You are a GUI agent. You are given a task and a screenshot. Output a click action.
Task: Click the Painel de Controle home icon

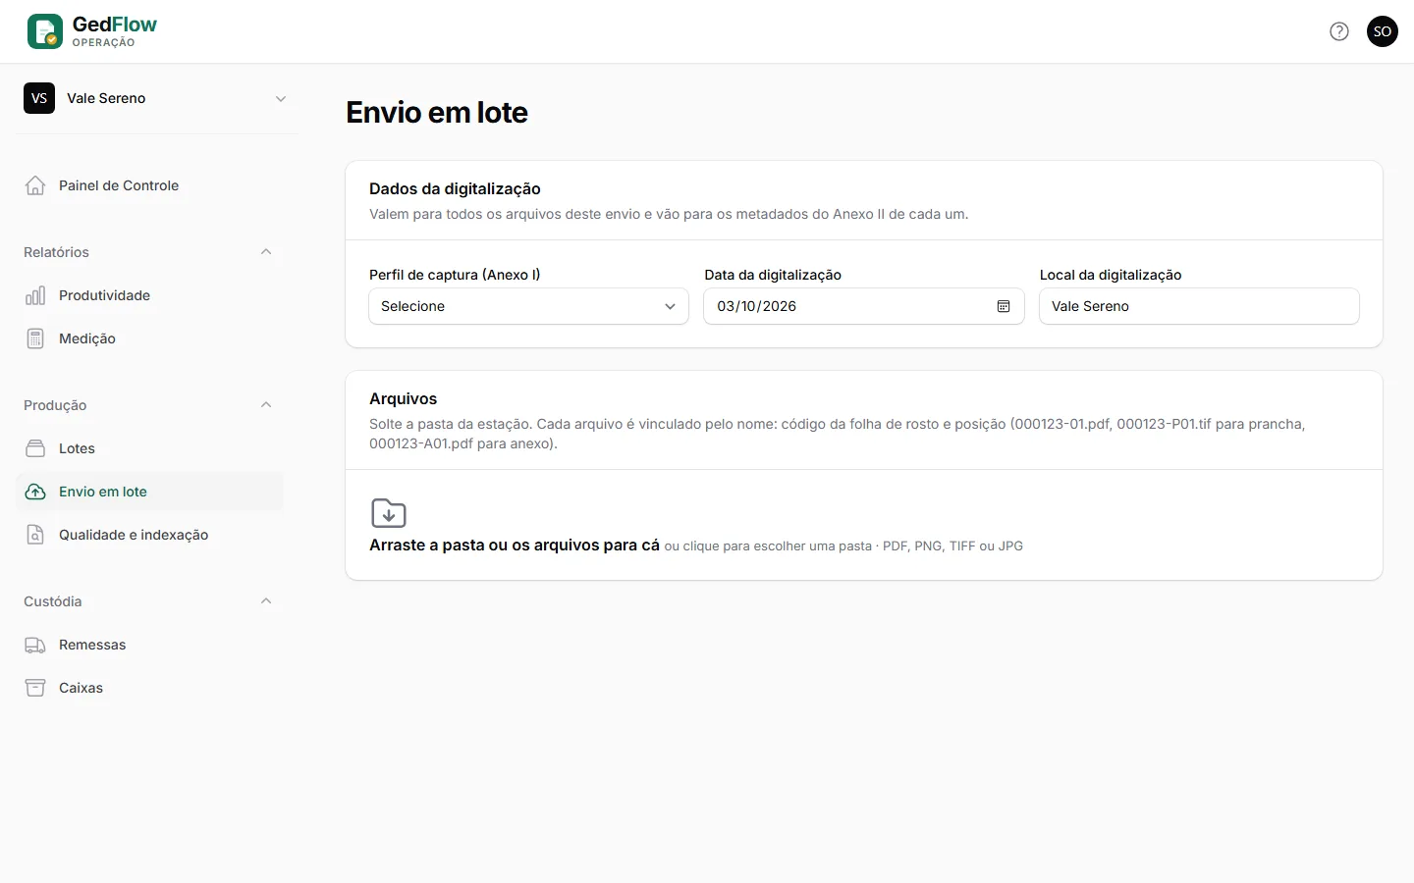point(35,185)
